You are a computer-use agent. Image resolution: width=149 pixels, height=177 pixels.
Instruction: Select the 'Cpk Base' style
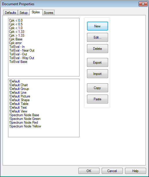tap(16, 39)
